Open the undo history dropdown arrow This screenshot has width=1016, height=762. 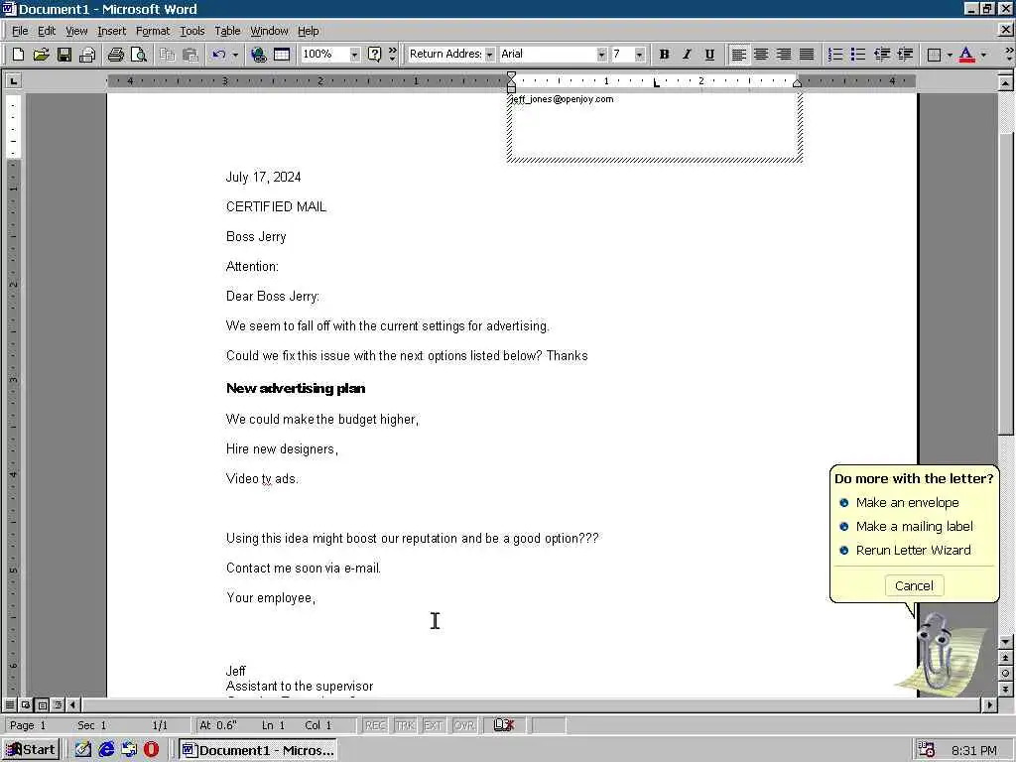pyautogui.click(x=235, y=55)
